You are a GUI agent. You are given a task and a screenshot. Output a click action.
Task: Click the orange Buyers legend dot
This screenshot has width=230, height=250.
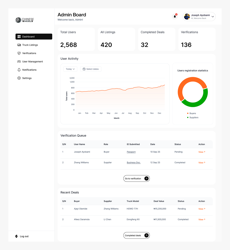tap(188, 113)
